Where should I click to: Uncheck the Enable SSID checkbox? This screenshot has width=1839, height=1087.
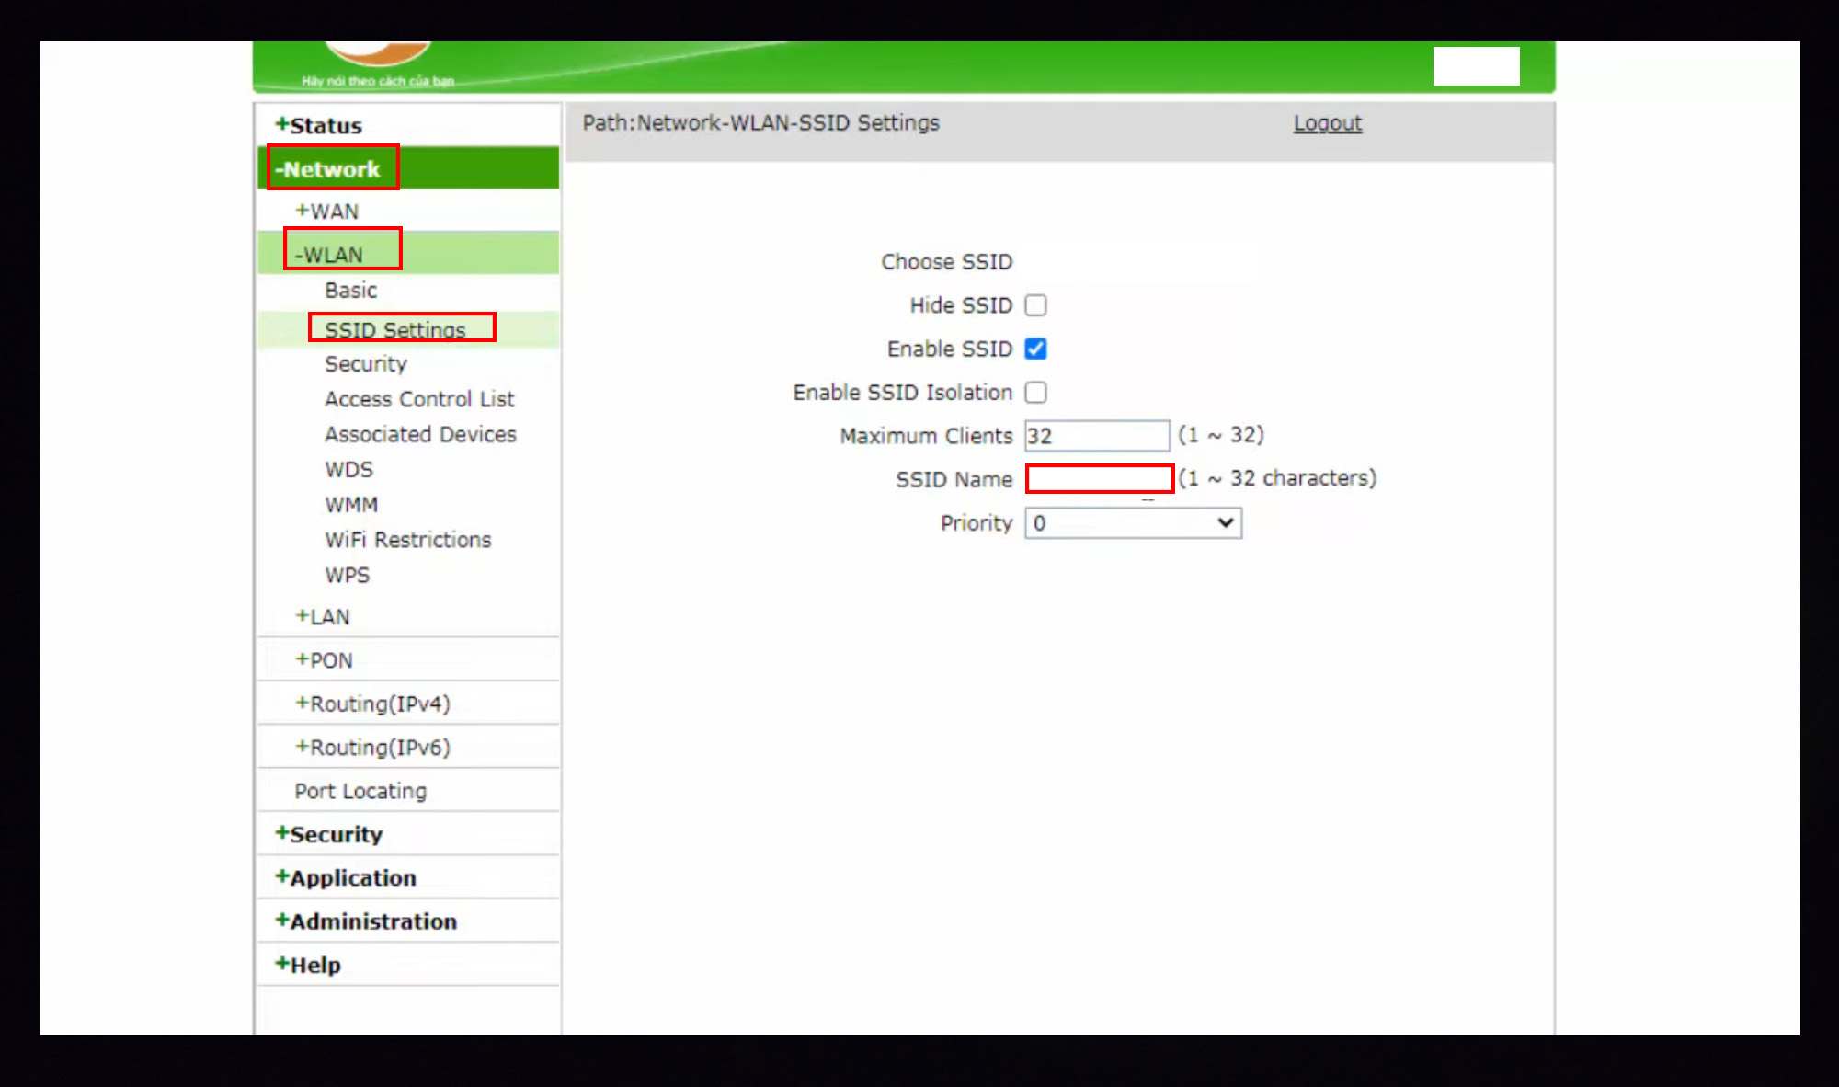1035,349
